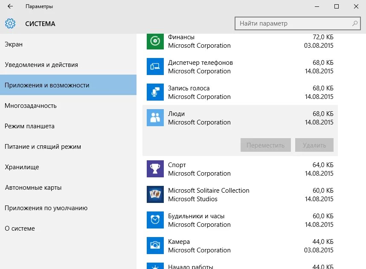Click the Система gear icon
This screenshot has height=269, width=366.
point(10,23)
